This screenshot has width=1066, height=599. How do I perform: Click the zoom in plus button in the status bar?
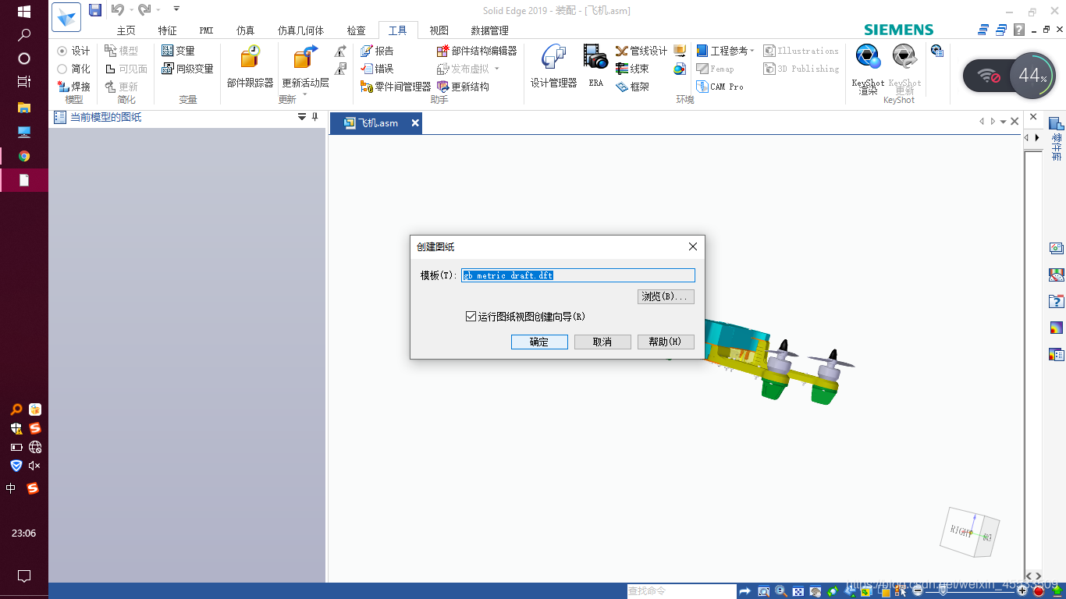point(1022,591)
